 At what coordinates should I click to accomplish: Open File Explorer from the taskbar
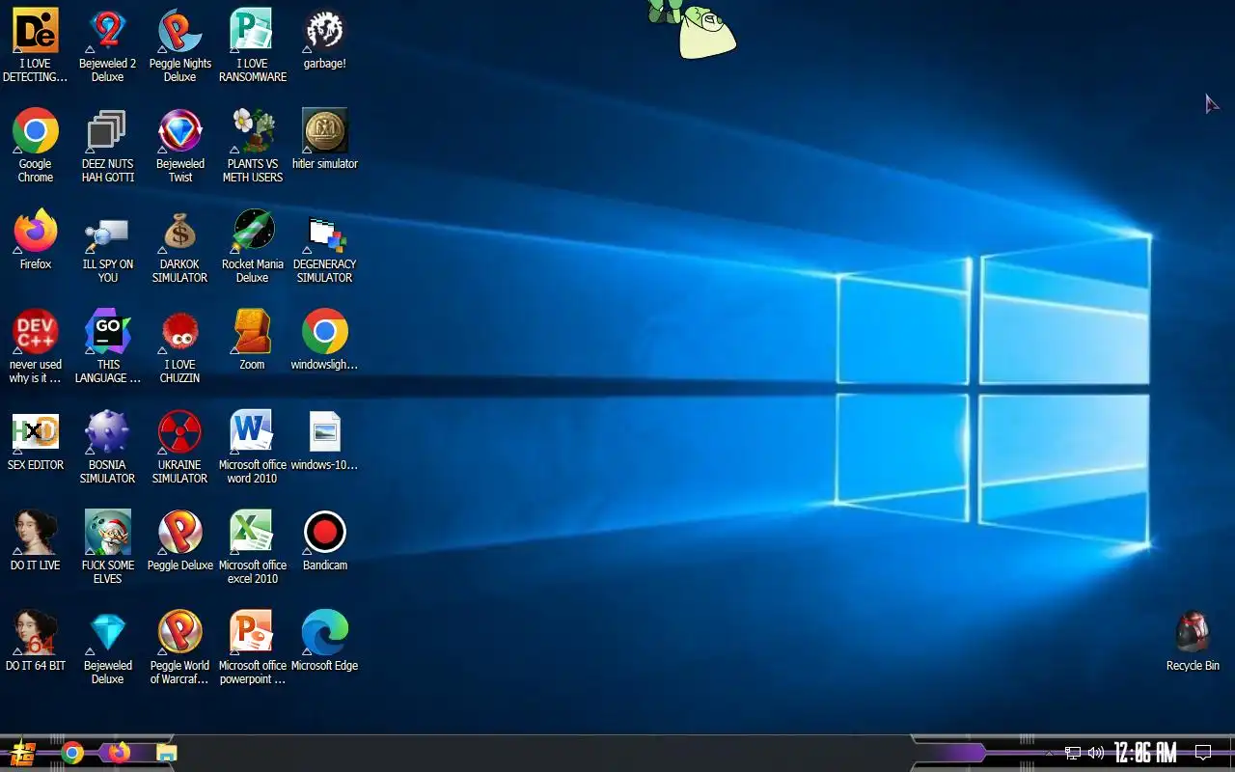[167, 753]
